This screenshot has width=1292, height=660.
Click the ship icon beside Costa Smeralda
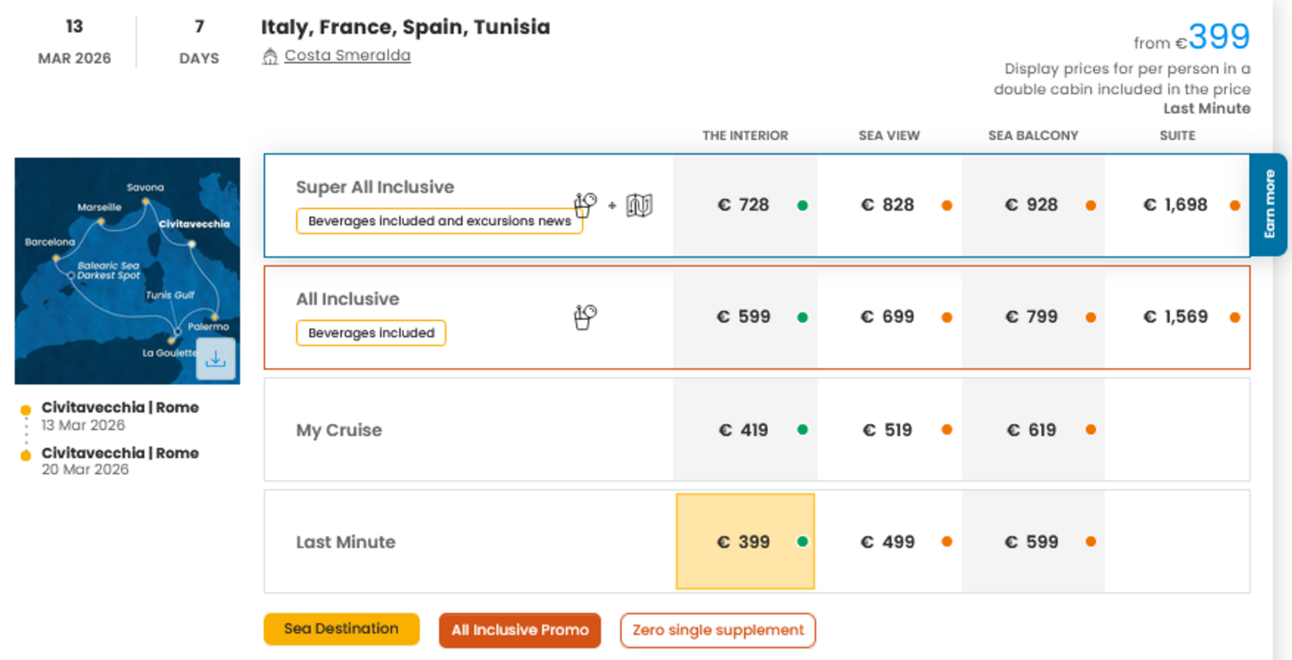[270, 56]
